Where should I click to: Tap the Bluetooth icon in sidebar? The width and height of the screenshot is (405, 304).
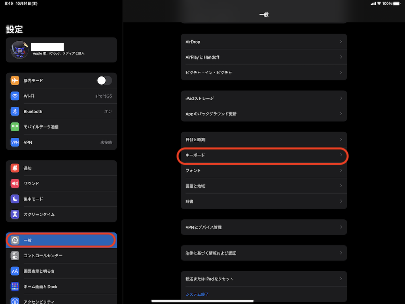click(x=15, y=111)
